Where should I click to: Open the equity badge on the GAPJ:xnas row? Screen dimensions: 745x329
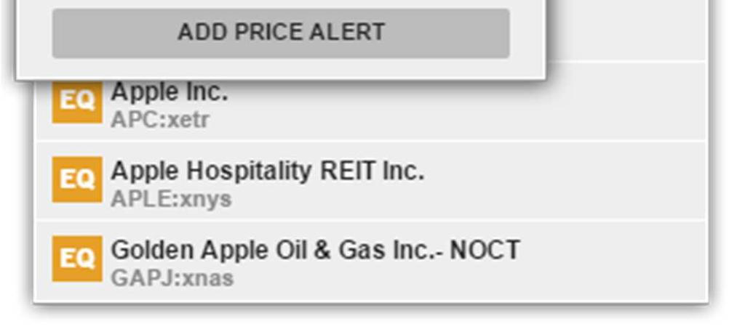click(77, 259)
